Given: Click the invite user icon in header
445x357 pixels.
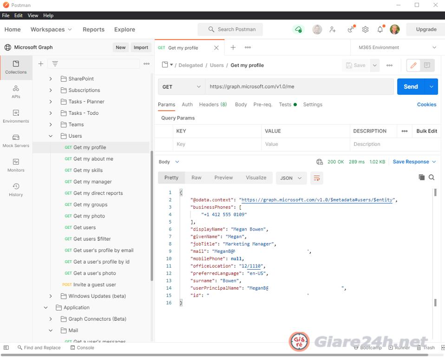Looking at the screenshot, I should click(333, 29).
